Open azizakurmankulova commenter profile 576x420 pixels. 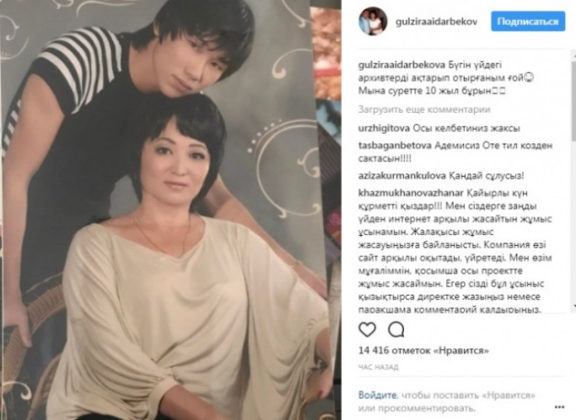point(402,176)
